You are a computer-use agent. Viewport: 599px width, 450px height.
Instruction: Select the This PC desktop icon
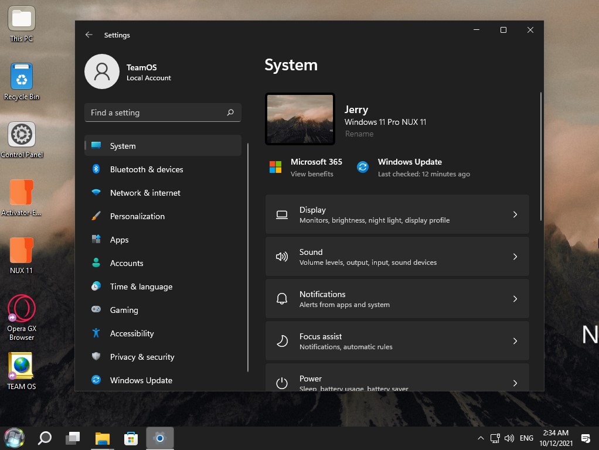click(x=21, y=23)
